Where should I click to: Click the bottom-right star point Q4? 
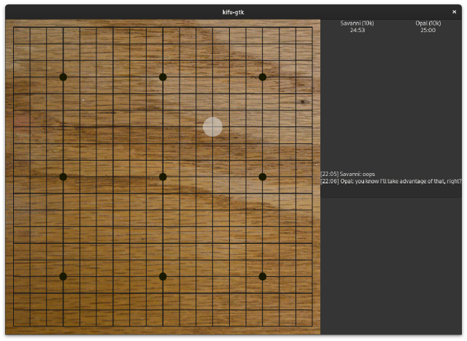tap(263, 276)
